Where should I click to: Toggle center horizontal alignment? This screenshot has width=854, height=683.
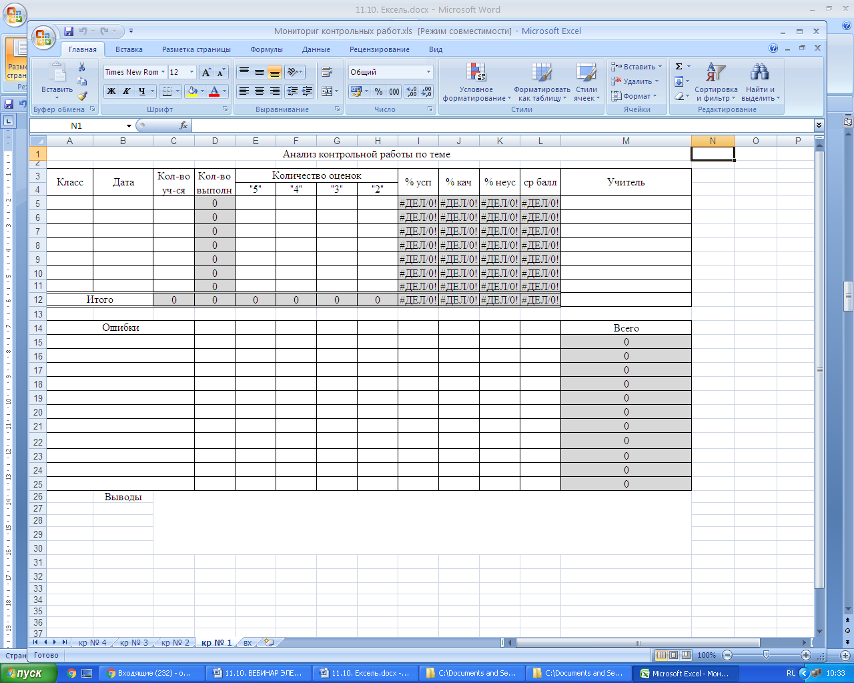click(x=260, y=91)
